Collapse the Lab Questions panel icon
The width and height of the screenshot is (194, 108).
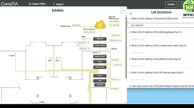click(131, 14)
